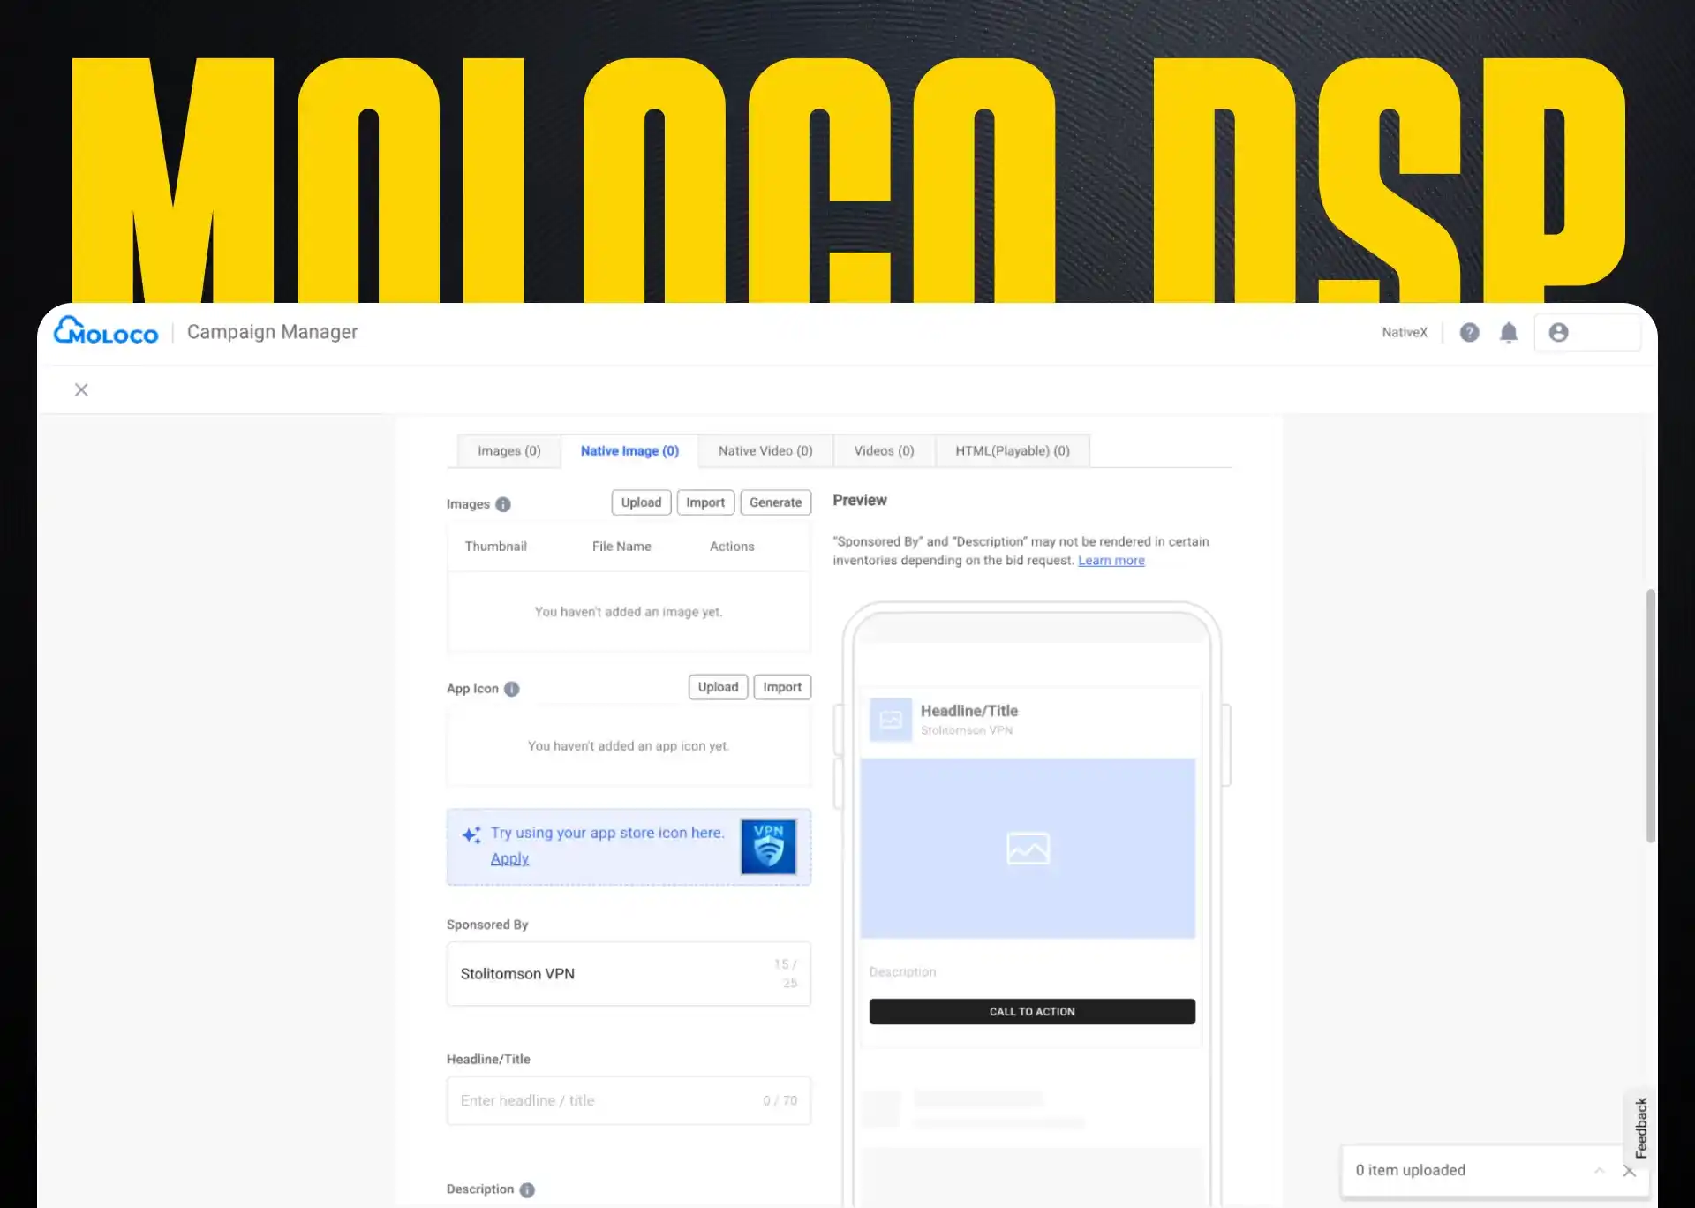
Task: Click 'Stolitomson VPN' in the preview
Action: [x=966, y=730]
